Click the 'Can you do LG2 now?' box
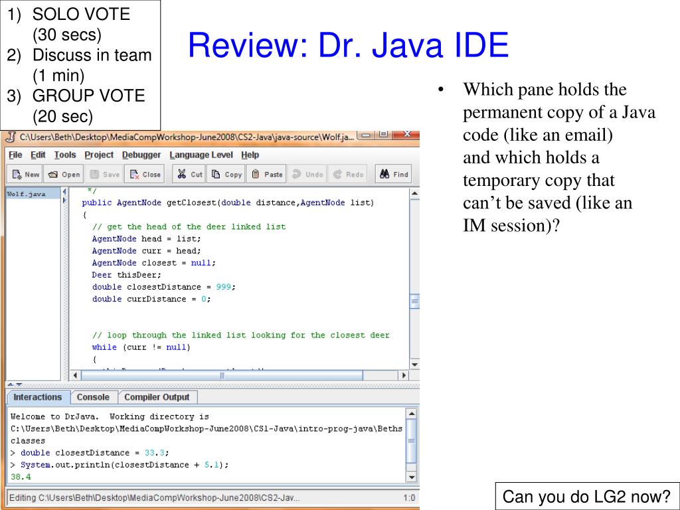 (x=587, y=496)
